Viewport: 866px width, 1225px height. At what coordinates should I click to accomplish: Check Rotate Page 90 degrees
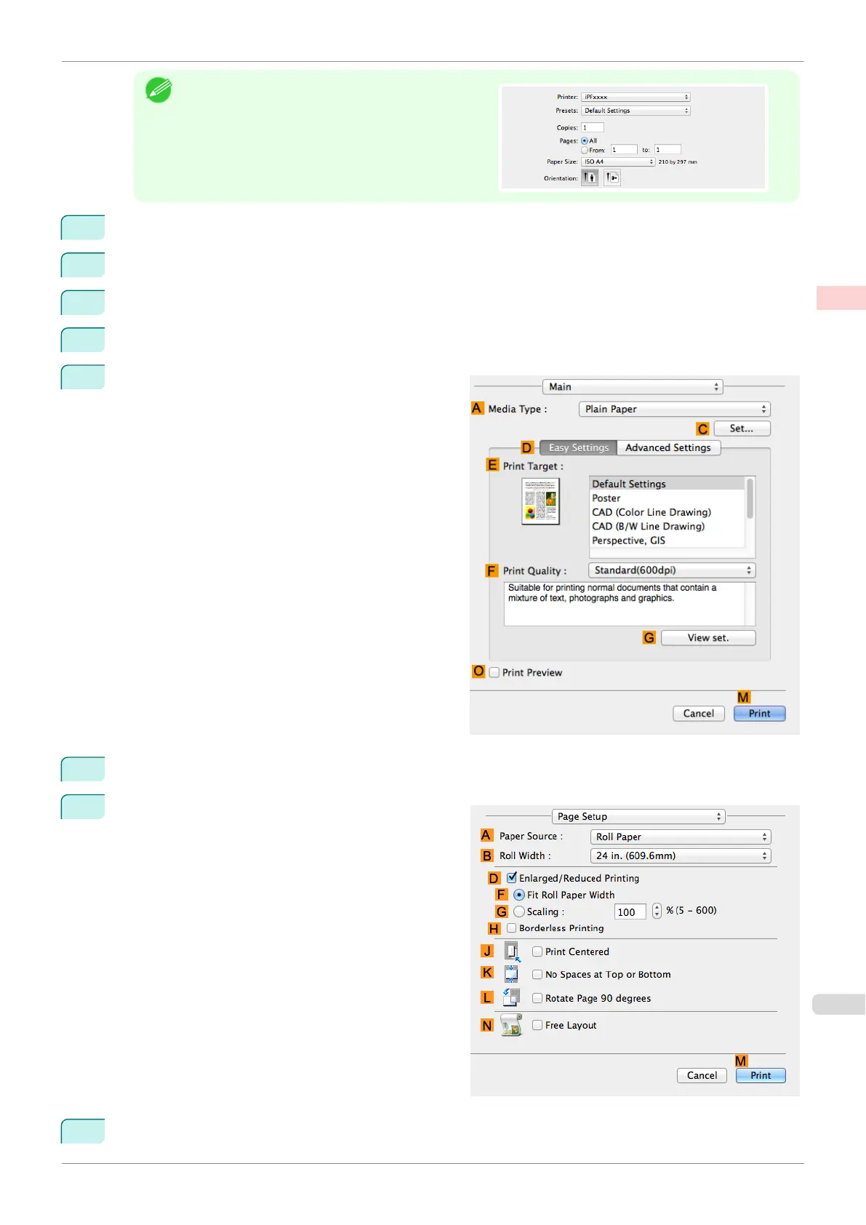pyautogui.click(x=537, y=998)
